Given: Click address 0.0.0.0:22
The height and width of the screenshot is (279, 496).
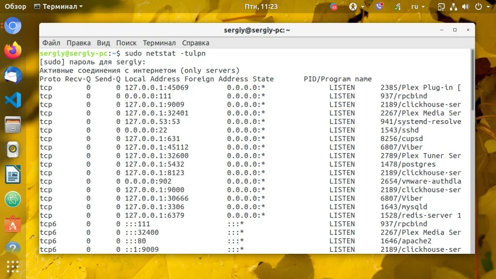Looking at the screenshot, I should click(x=146, y=130).
